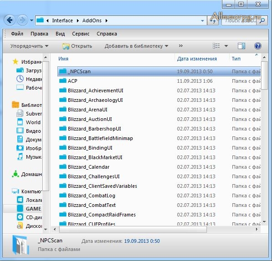Open Локальный диск in sidebar
272x261 pixels.
[29, 200]
